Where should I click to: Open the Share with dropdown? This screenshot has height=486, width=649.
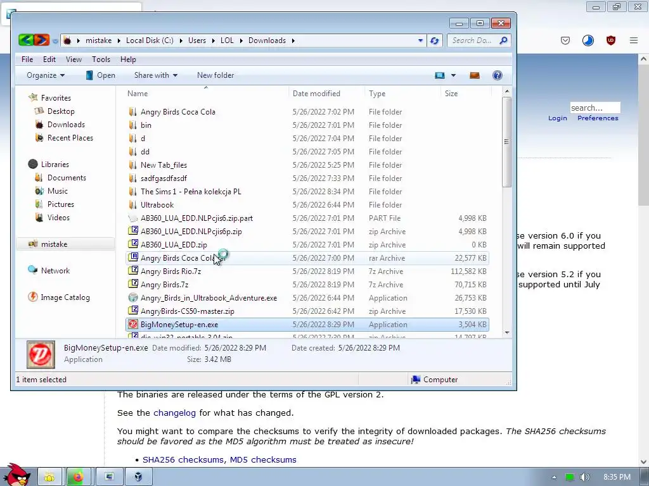click(156, 75)
